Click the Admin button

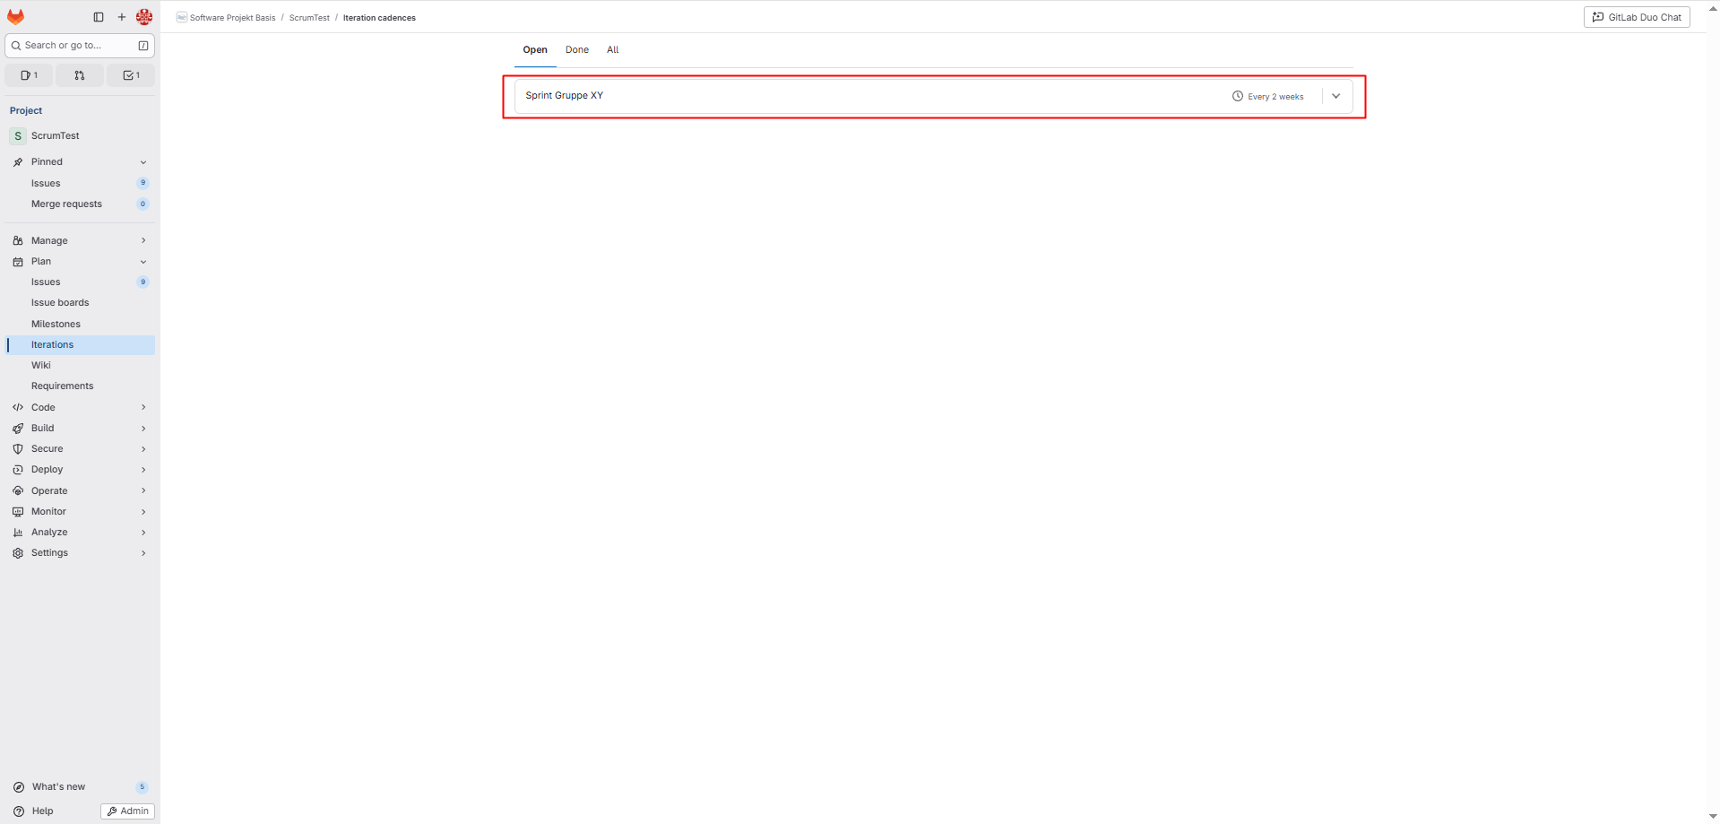coord(127,811)
